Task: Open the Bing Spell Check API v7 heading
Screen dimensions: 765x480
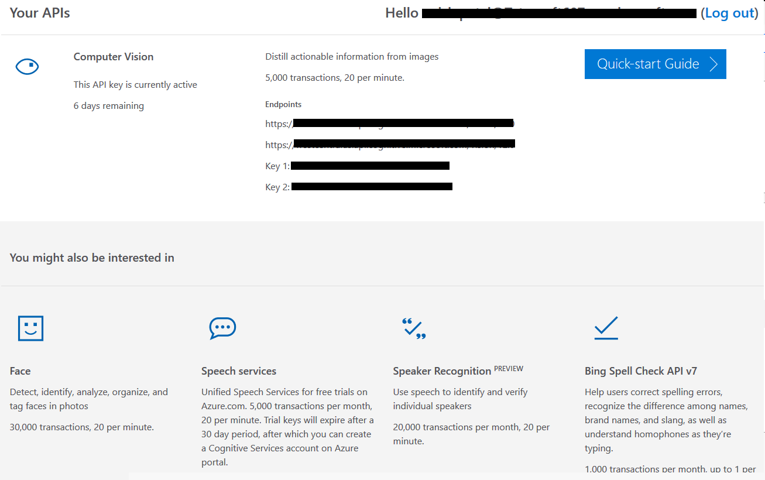Action: pos(641,371)
